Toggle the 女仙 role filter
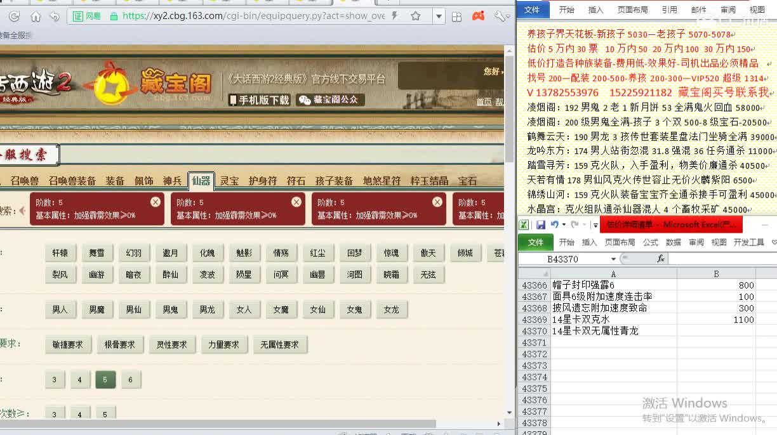 pyautogui.click(x=317, y=309)
